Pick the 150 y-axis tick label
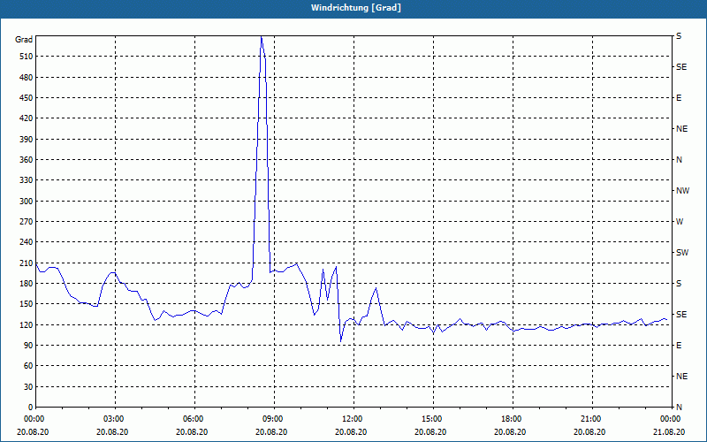The image size is (707, 442). click(x=27, y=304)
